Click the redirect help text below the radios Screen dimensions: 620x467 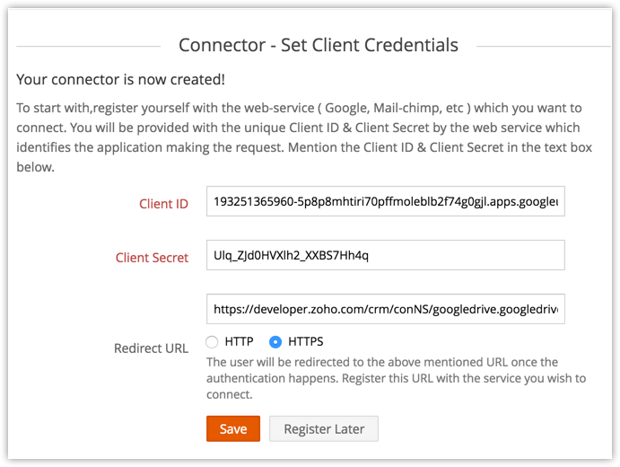(x=396, y=378)
